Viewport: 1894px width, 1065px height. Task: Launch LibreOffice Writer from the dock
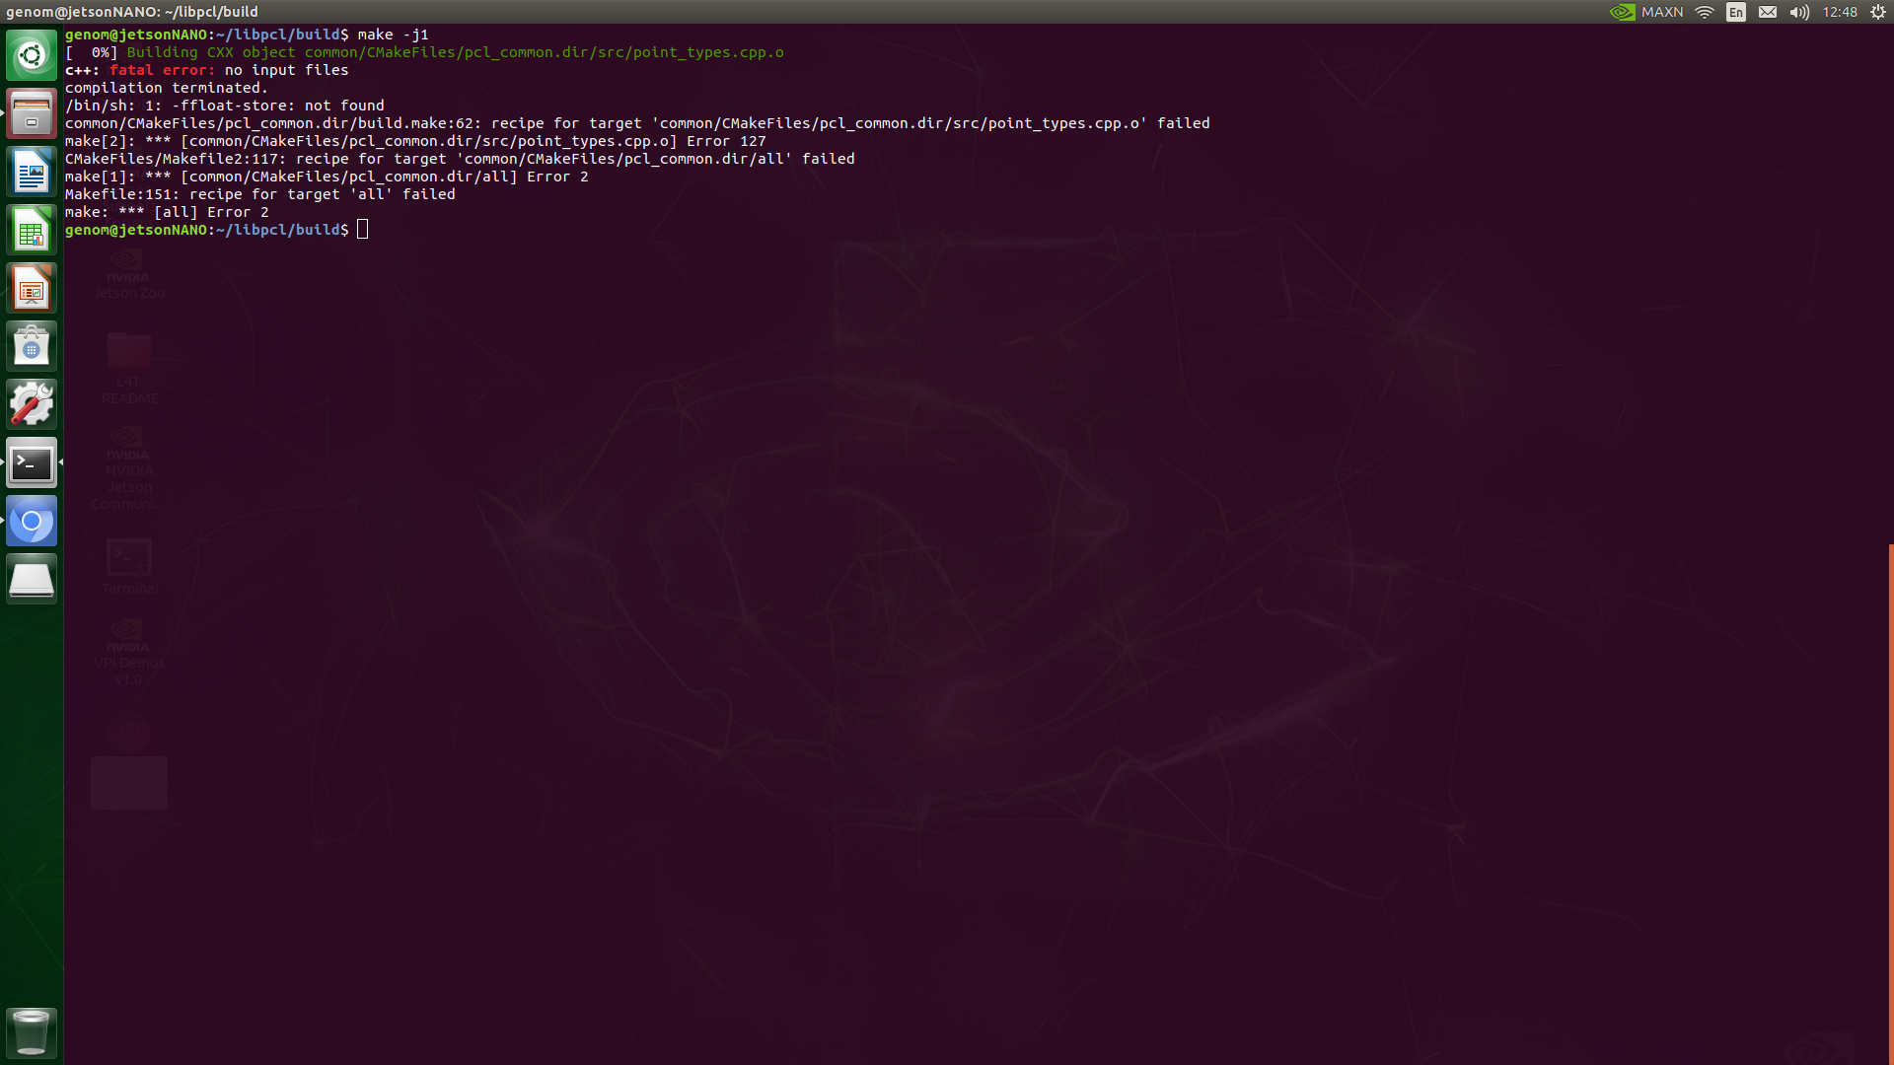click(32, 171)
